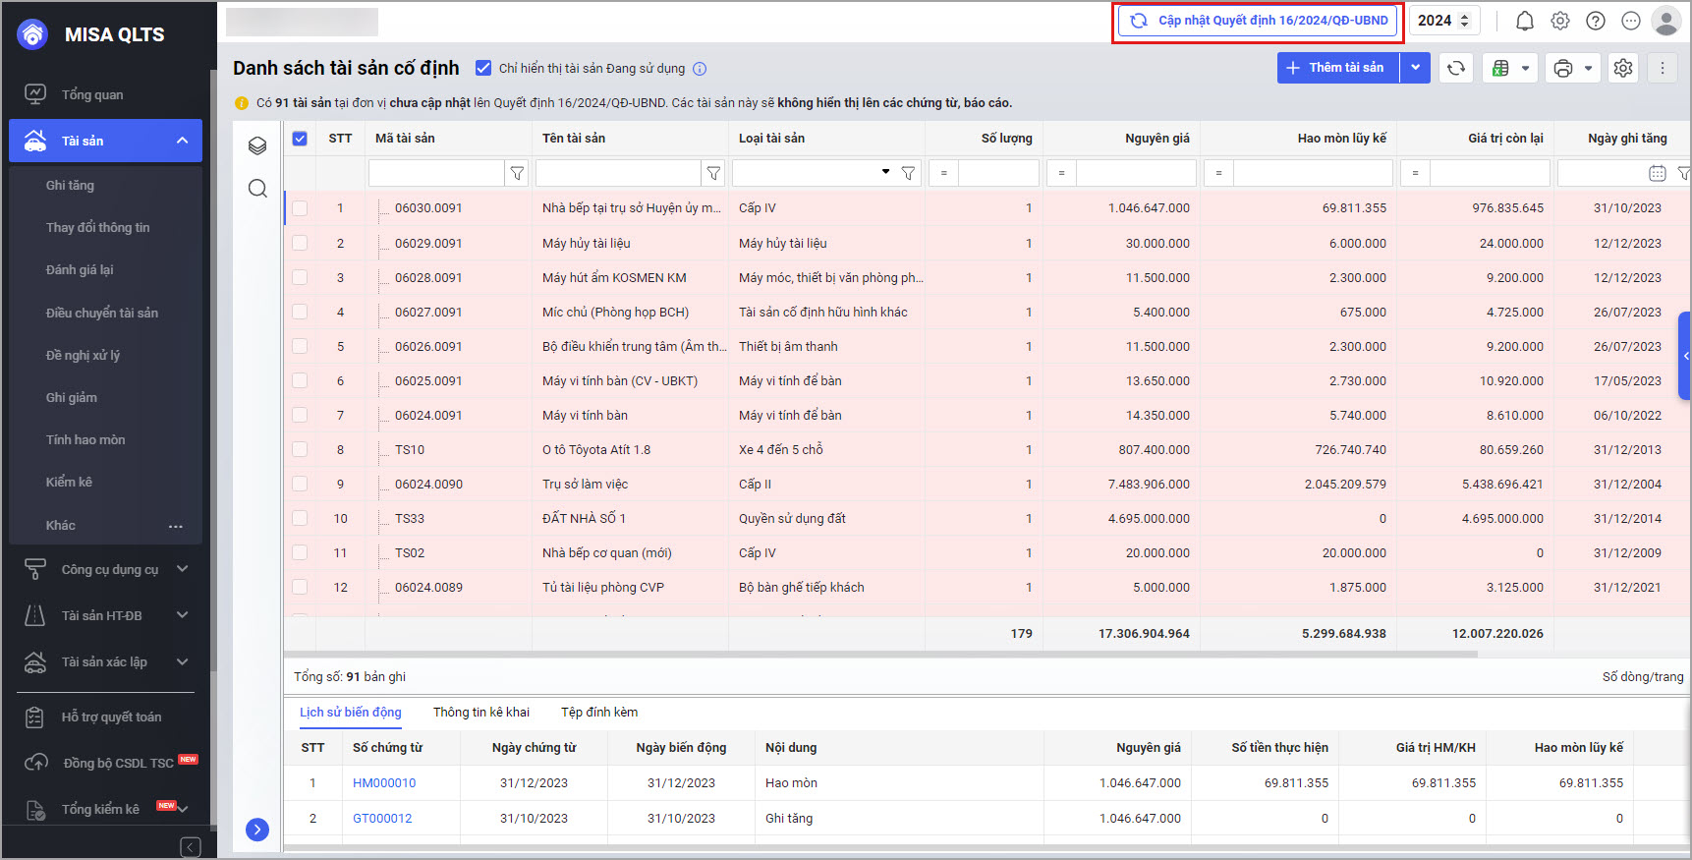The width and height of the screenshot is (1692, 860).
Task: Click the search magnifier icon beside table
Action: pyautogui.click(x=257, y=189)
